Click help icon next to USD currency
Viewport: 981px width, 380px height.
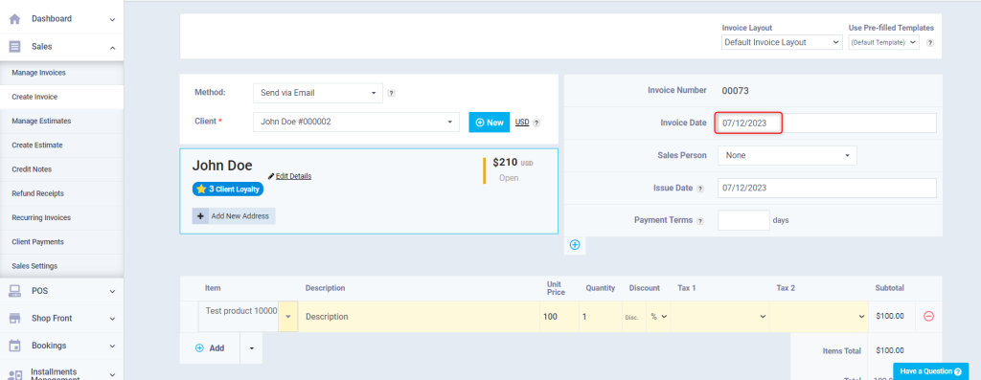(x=536, y=123)
